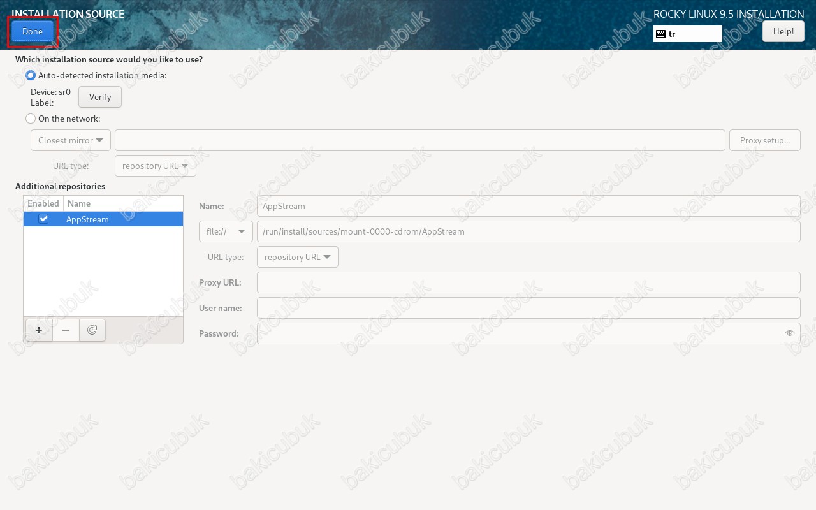Viewport: 816px width, 510px height.
Task: Remove selected repository with minus icon
Action: tap(66, 330)
